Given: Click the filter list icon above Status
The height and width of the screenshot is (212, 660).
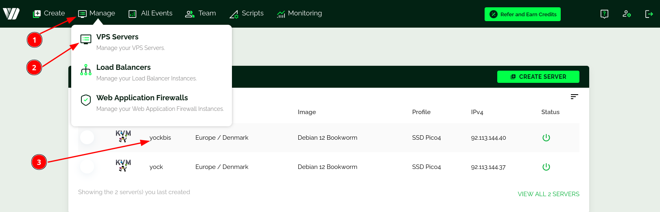Looking at the screenshot, I should 574,97.
